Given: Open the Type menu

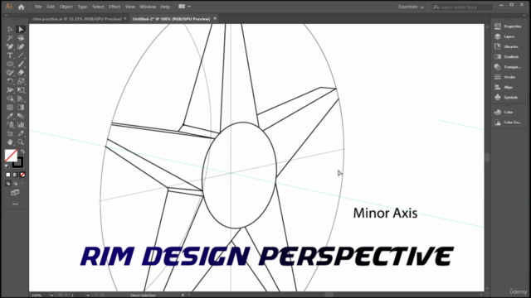Looking at the screenshot, I should tap(82, 7).
